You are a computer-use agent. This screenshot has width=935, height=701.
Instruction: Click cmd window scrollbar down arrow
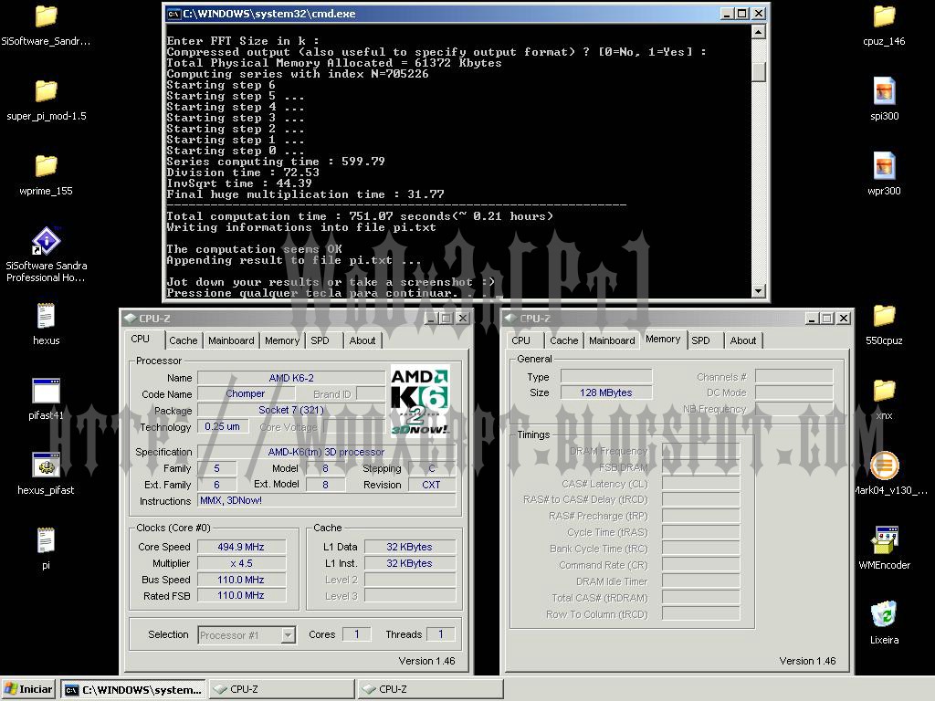tap(759, 291)
